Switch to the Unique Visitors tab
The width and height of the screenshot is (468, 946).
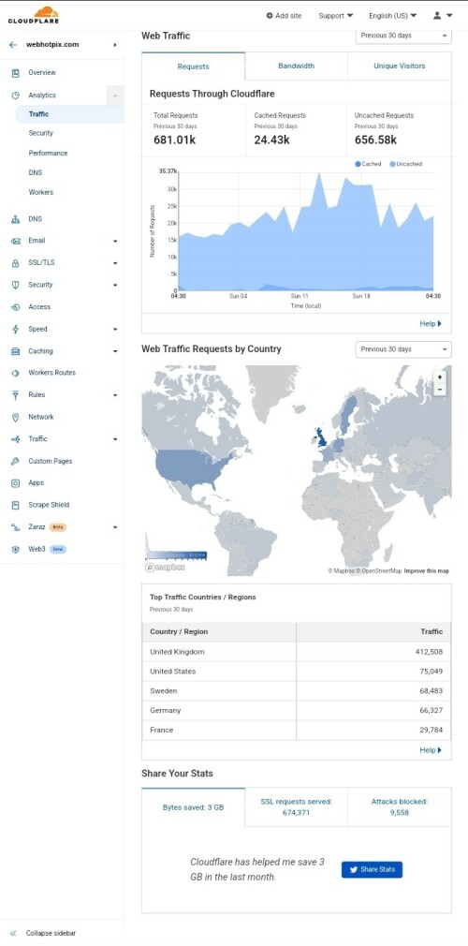pyautogui.click(x=400, y=67)
